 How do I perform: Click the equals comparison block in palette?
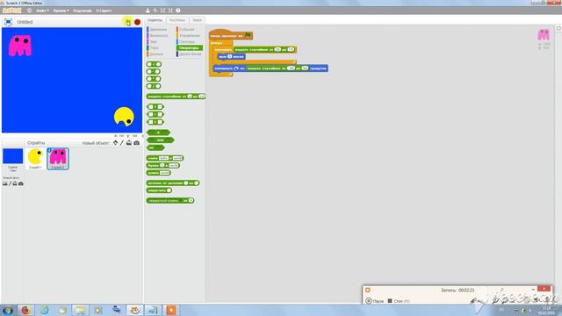(155, 114)
